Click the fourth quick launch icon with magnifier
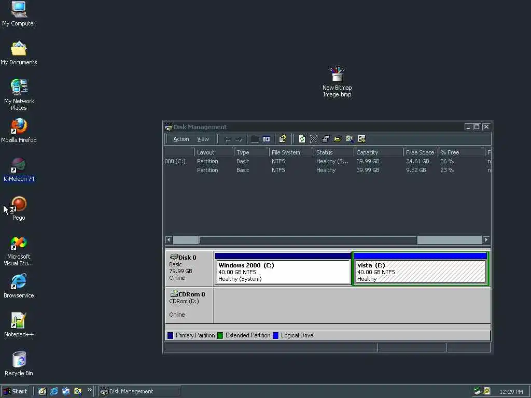The width and height of the screenshot is (531, 398). (78, 391)
